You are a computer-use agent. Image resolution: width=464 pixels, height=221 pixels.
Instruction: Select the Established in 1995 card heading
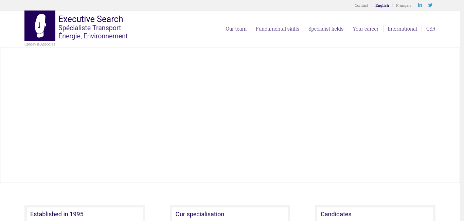[x=57, y=214]
